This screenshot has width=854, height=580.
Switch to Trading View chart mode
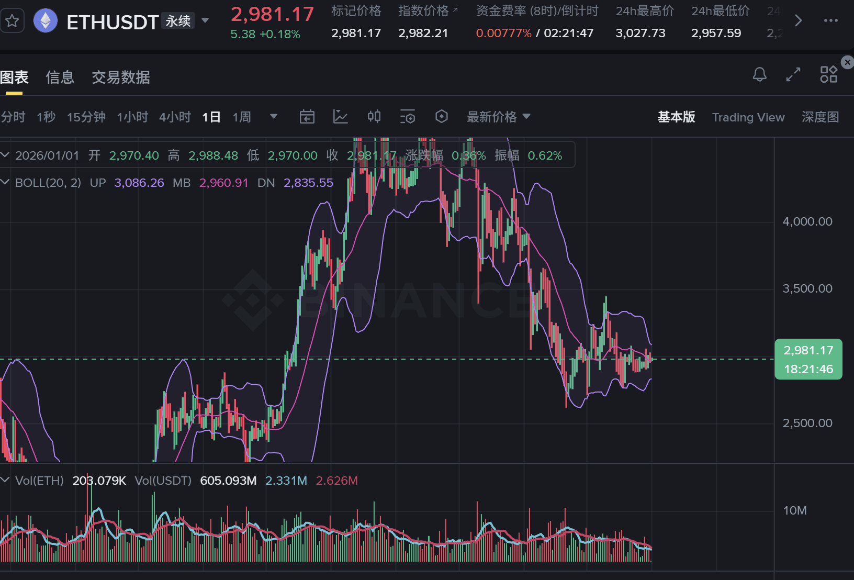tap(748, 117)
